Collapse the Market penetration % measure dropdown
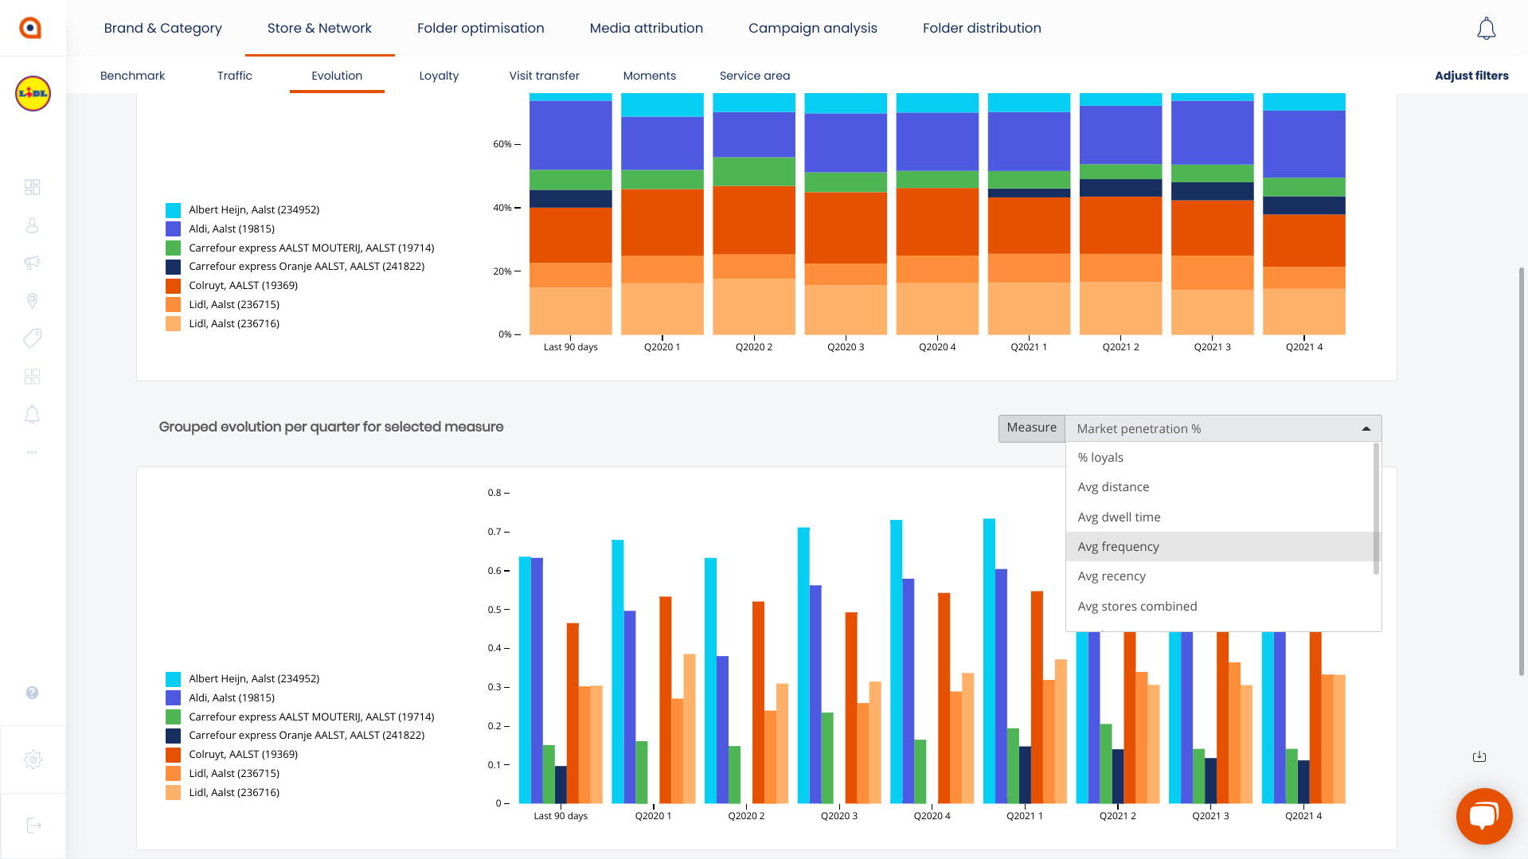Image resolution: width=1528 pixels, height=859 pixels. coord(1365,428)
